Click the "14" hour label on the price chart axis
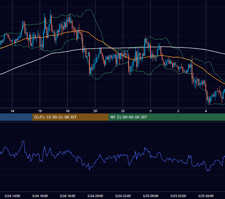 [x=12, y=111]
